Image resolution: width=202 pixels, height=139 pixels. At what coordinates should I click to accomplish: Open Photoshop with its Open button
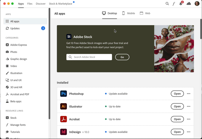[x=177, y=94]
